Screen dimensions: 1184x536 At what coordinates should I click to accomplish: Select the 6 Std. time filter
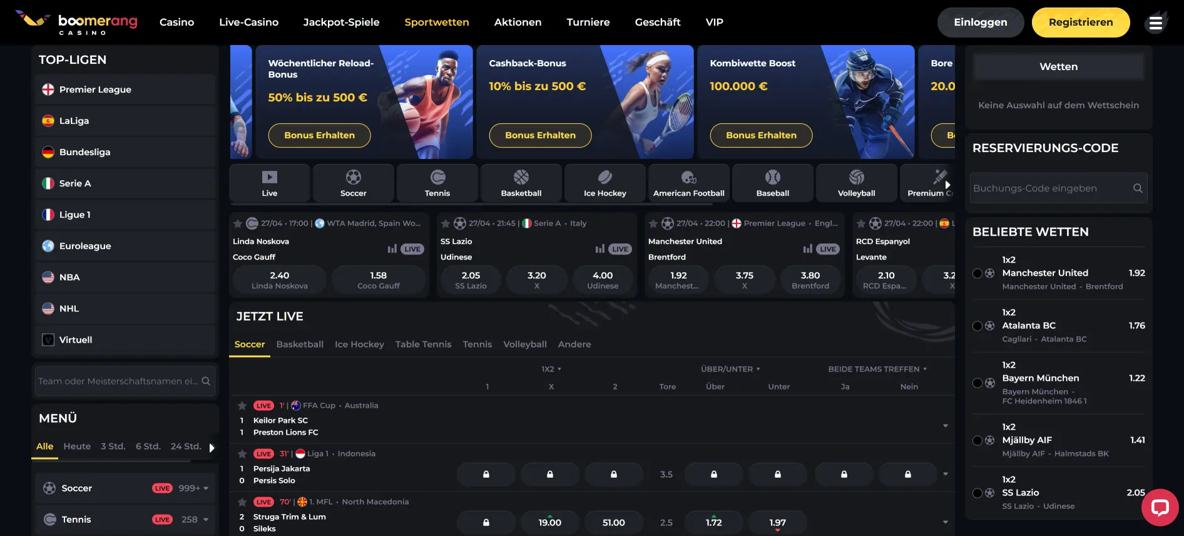(x=148, y=447)
